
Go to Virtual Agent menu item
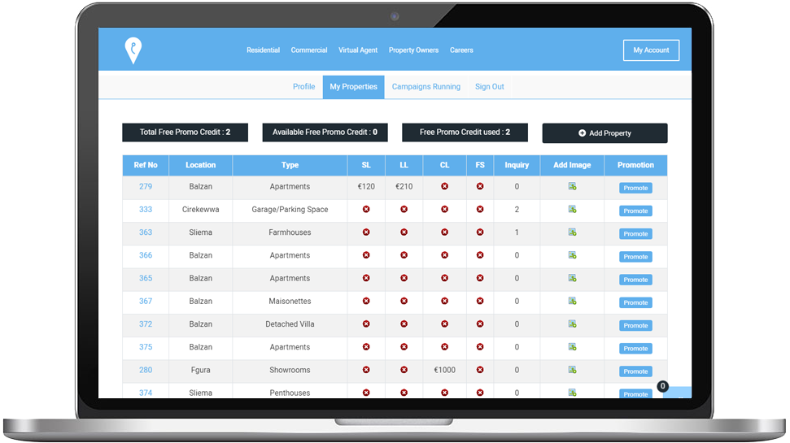[x=358, y=50]
